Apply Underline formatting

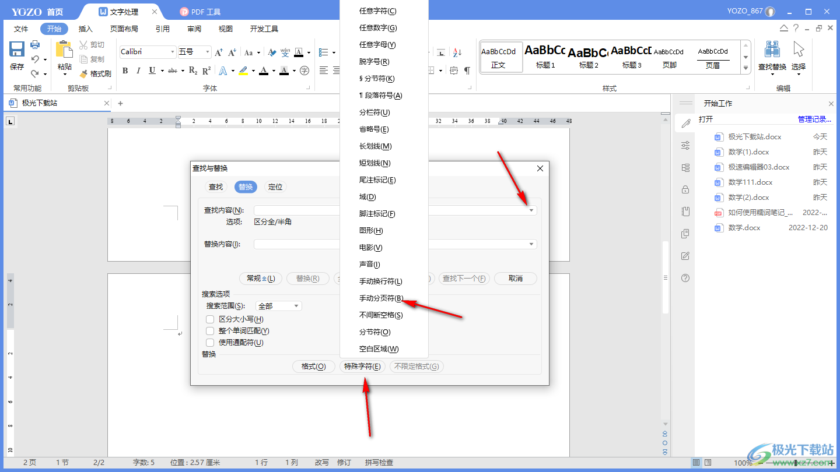152,71
